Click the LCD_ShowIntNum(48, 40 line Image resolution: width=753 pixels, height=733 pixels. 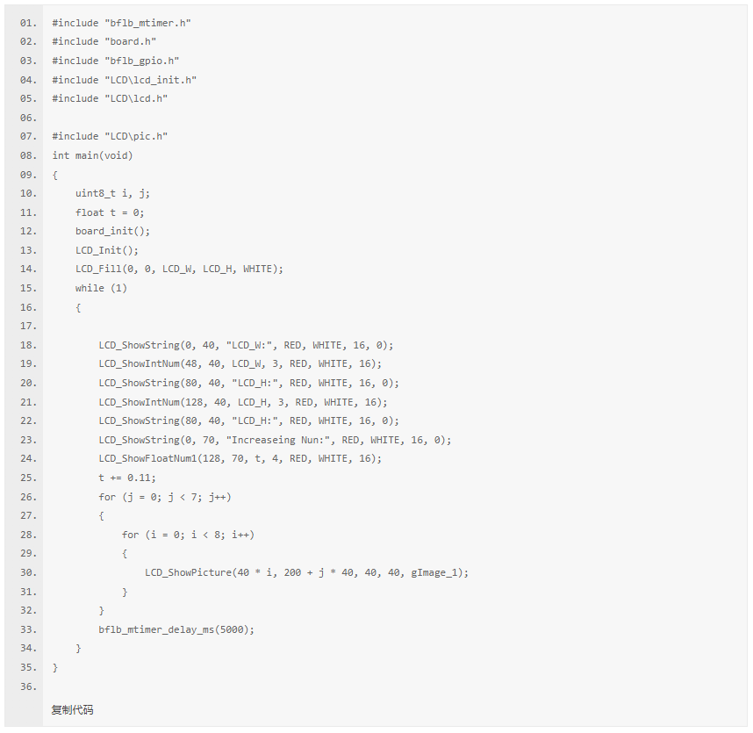240,363
